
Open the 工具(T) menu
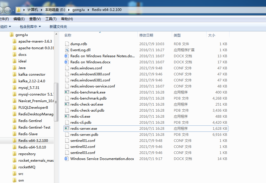[x=51, y=19]
